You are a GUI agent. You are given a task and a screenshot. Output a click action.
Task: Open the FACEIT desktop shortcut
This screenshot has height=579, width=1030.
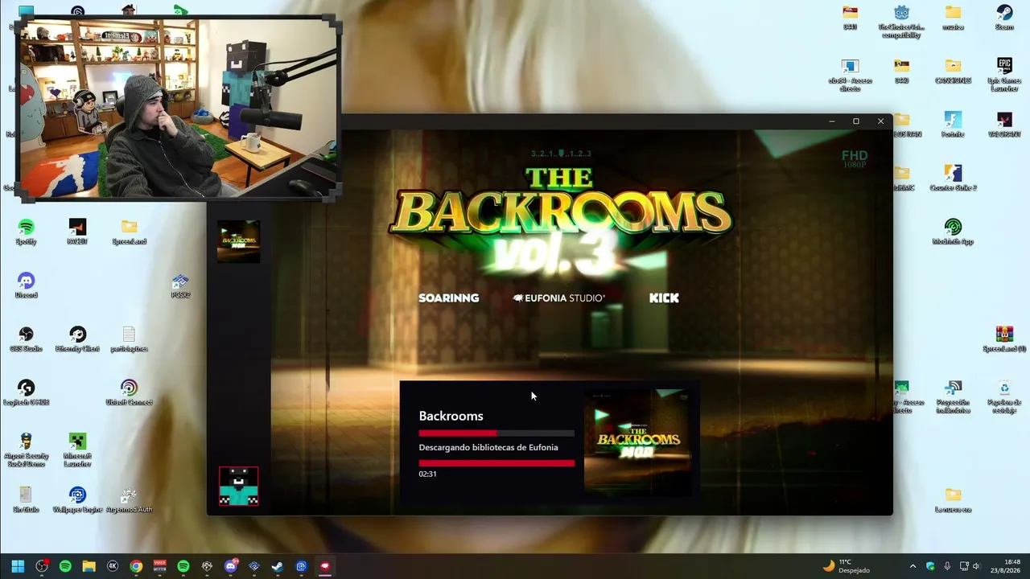pos(77,232)
